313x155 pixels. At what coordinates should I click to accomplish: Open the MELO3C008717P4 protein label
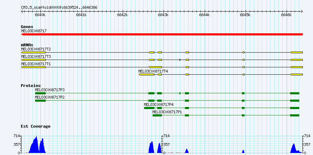coord(159,105)
